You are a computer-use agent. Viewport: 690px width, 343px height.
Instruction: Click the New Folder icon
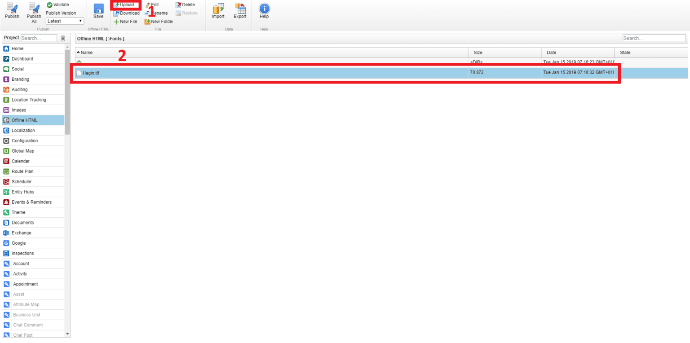point(147,22)
